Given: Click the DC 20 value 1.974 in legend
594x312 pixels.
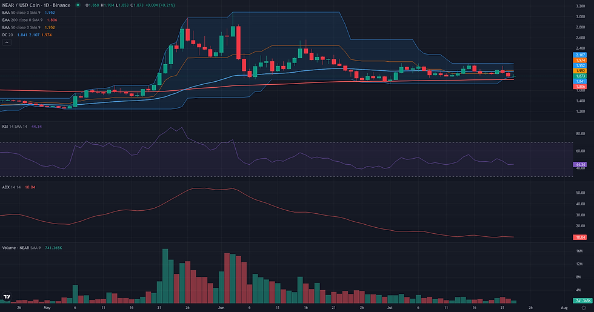Looking at the screenshot, I should pos(47,35).
